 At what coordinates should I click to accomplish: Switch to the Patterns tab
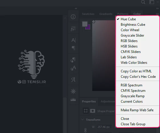(x=123, y=14)
